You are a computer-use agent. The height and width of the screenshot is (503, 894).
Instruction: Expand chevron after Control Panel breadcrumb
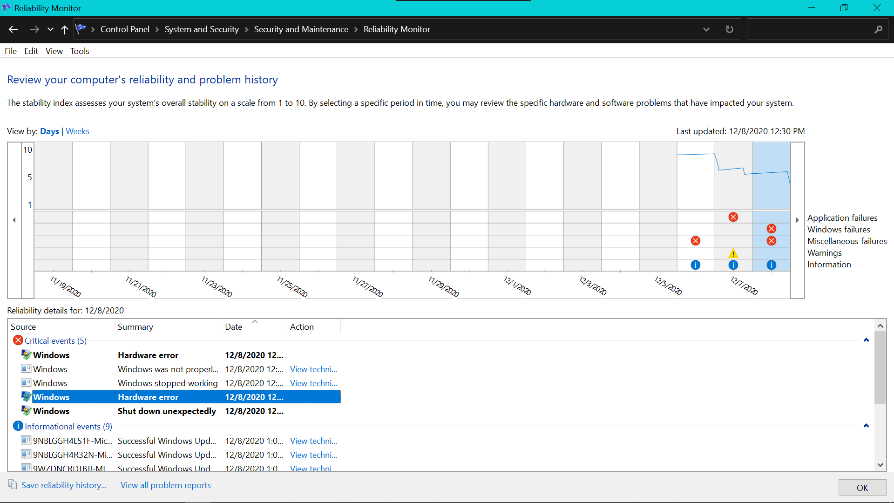tap(157, 29)
